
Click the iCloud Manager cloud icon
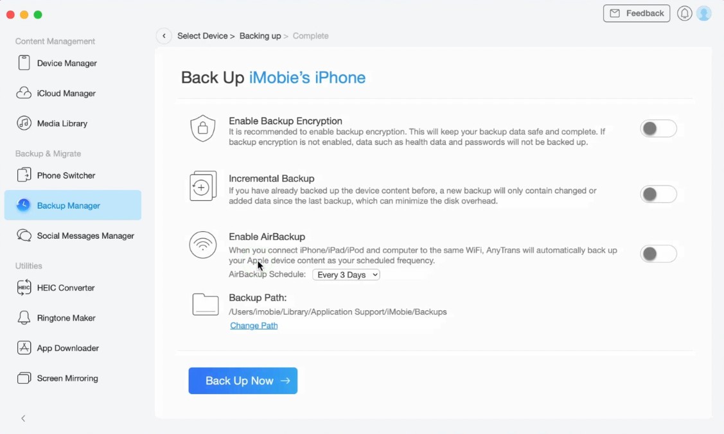[24, 93]
